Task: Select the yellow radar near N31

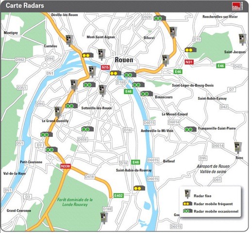Action: click(191, 50)
